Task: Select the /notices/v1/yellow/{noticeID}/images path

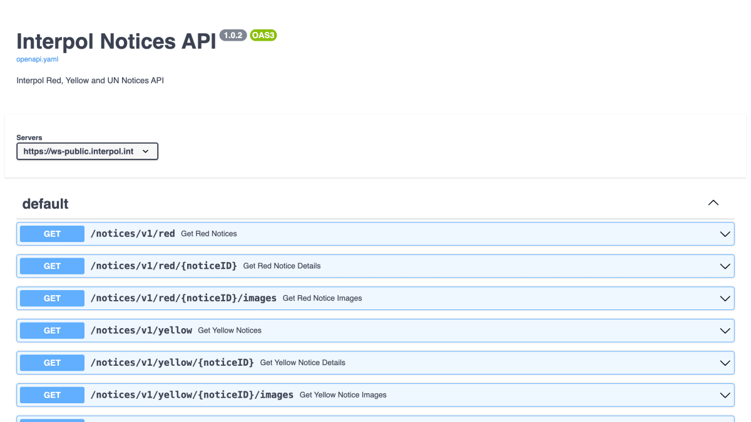Action: (192, 395)
